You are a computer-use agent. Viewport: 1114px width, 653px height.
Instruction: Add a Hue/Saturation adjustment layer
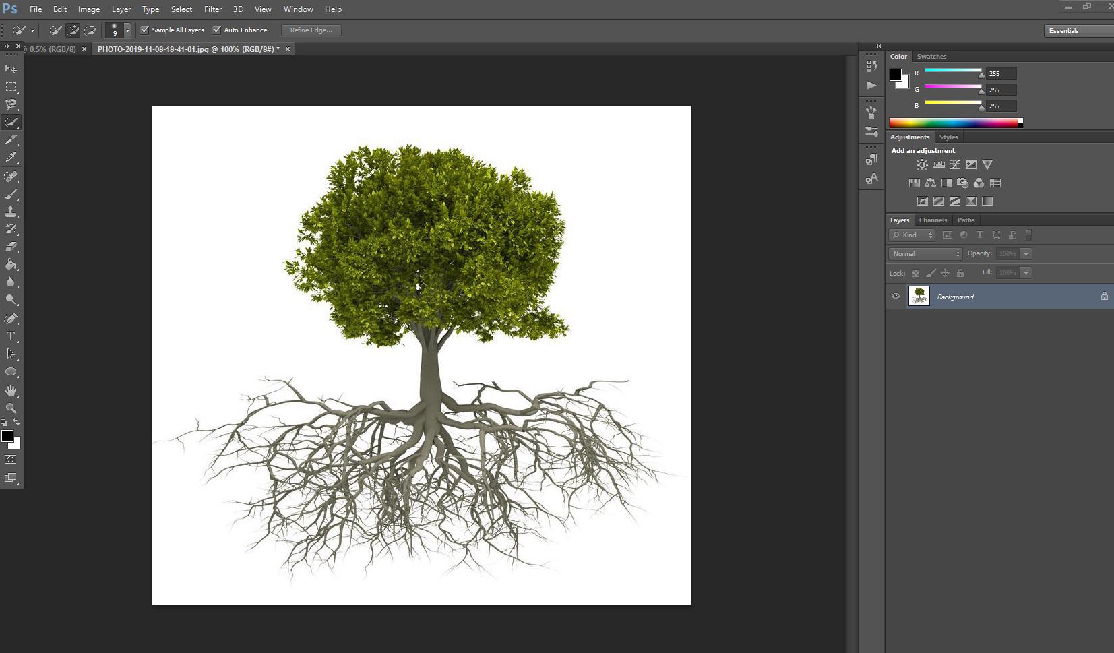tap(915, 183)
